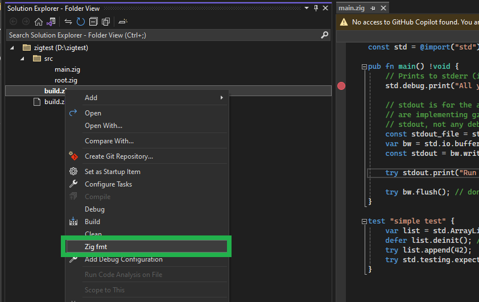Refresh the Solution Explorer folder view
The height and width of the screenshot is (302, 479).
tap(80, 22)
